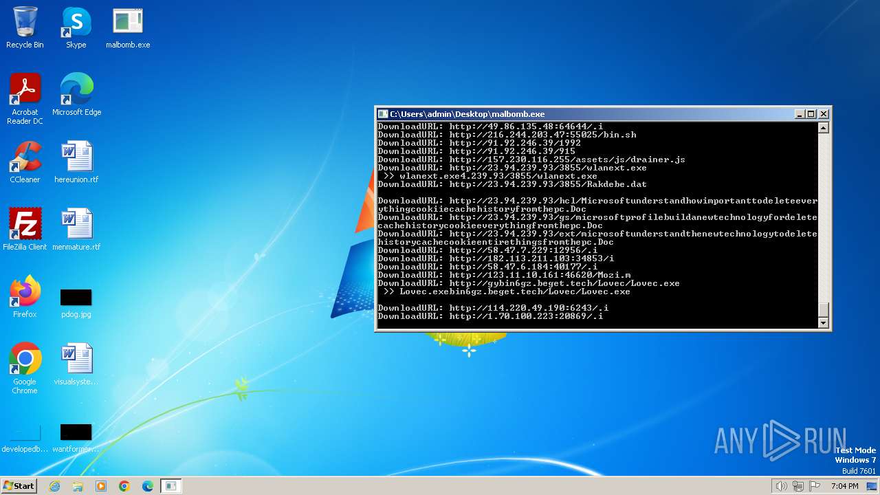This screenshot has width=880, height=495.
Task: Click the '>> wlanext.exe' output line
Action: 490,176
